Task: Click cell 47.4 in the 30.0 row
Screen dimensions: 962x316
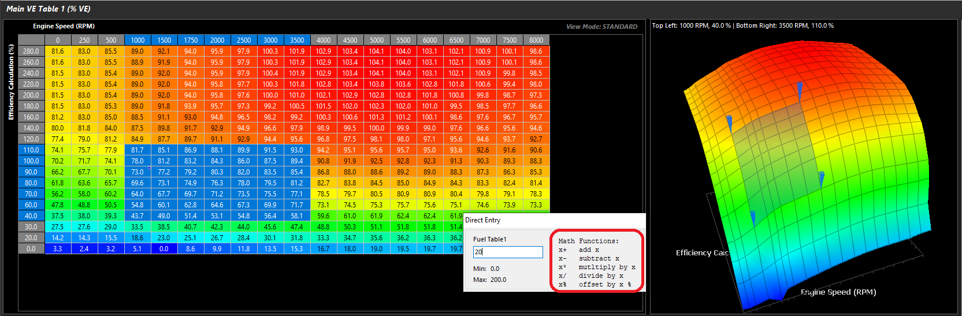Action: coord(297,226)
